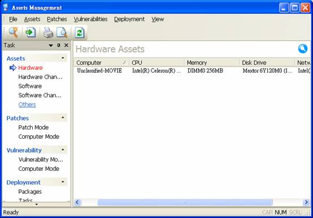Select Computer Mode under Patches
Image resolution: width=313 pixels, height=218 pixels.
pos(39,136)
